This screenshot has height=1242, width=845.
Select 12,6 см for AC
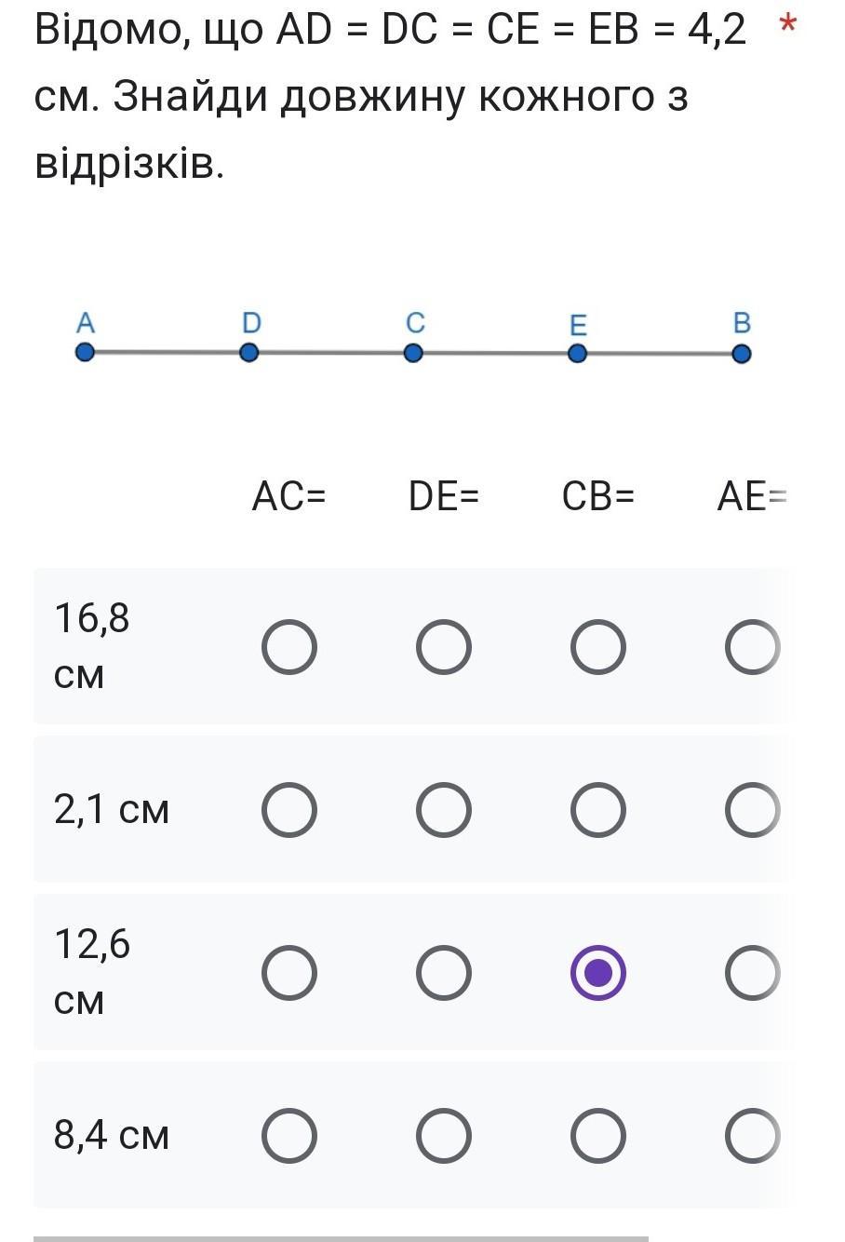[x=288, y=973]
